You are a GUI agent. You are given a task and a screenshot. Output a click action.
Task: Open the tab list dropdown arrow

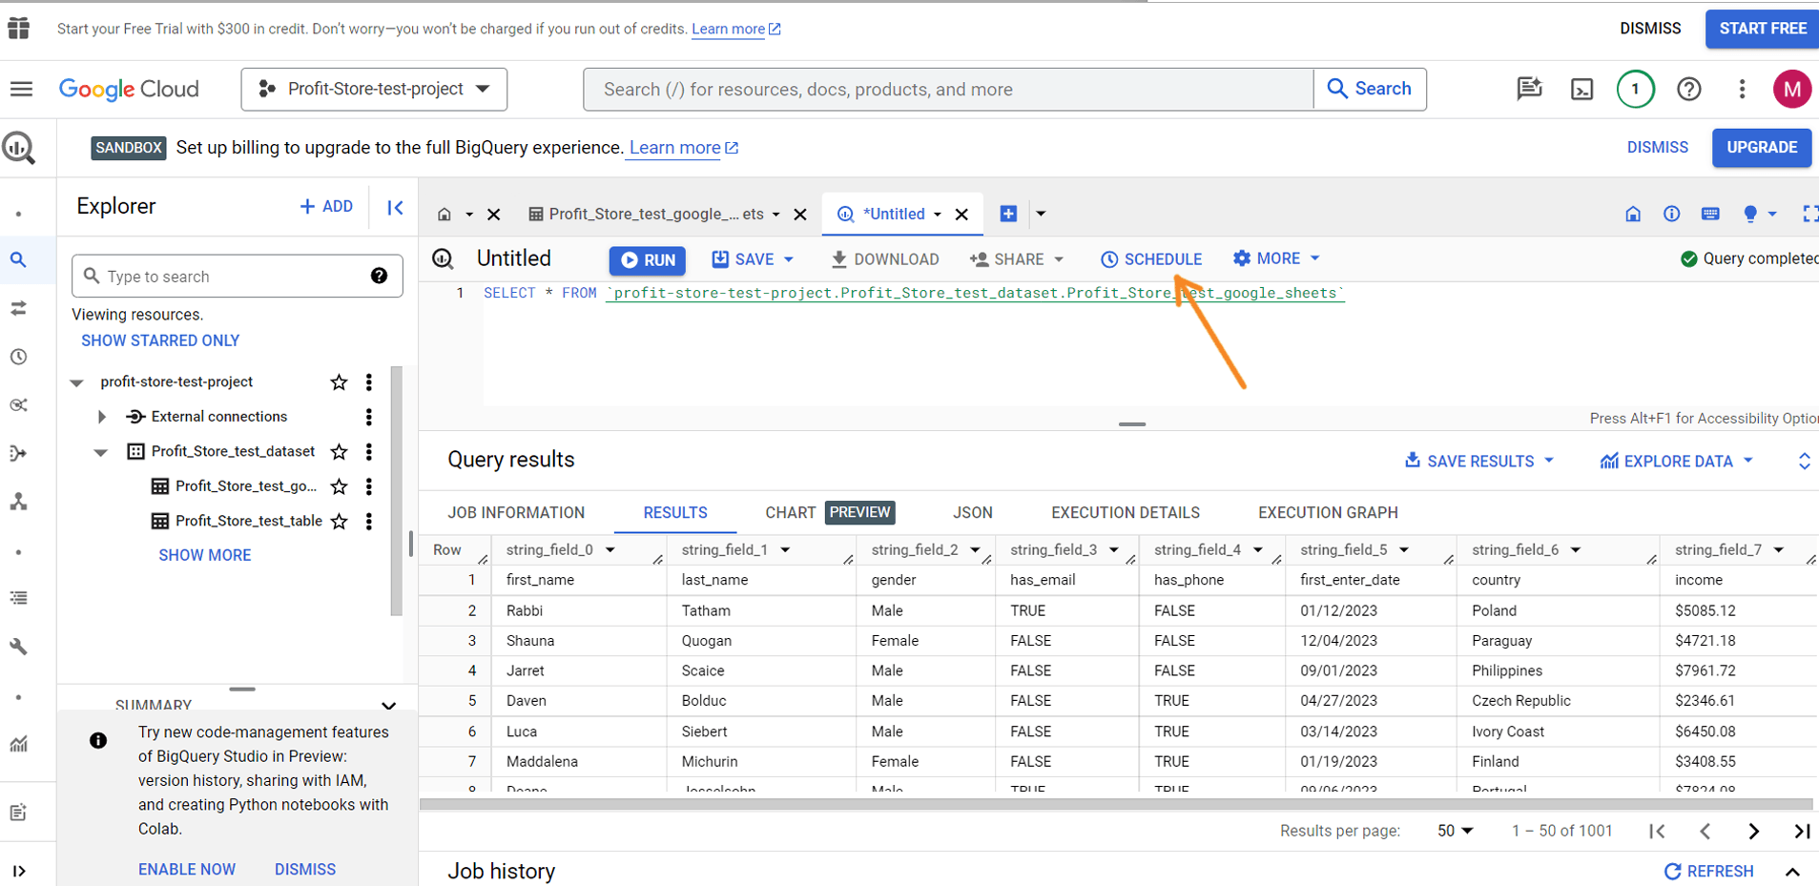(x=1041, y=214)
